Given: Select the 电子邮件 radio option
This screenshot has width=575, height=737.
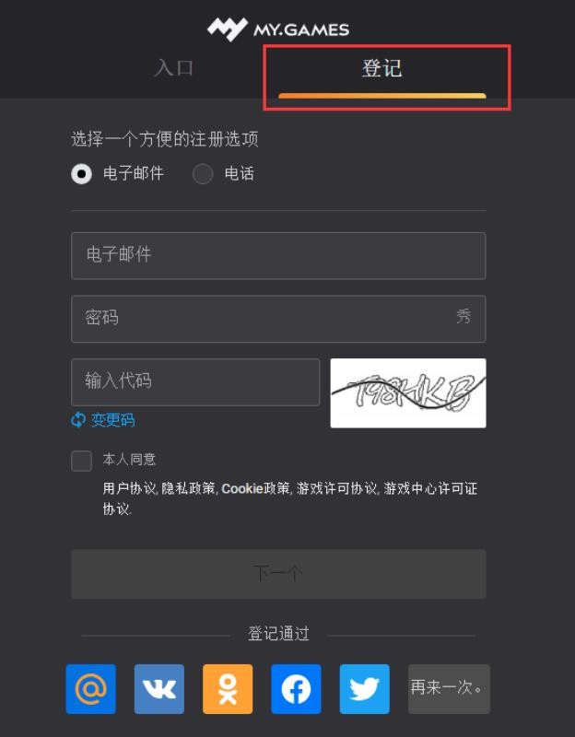Looking at the screenshot, I should pyautogui.click(x=81, y=174).
